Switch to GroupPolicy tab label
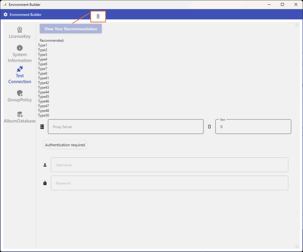This screenshot has width=303, height=252. tap(20, 100)
